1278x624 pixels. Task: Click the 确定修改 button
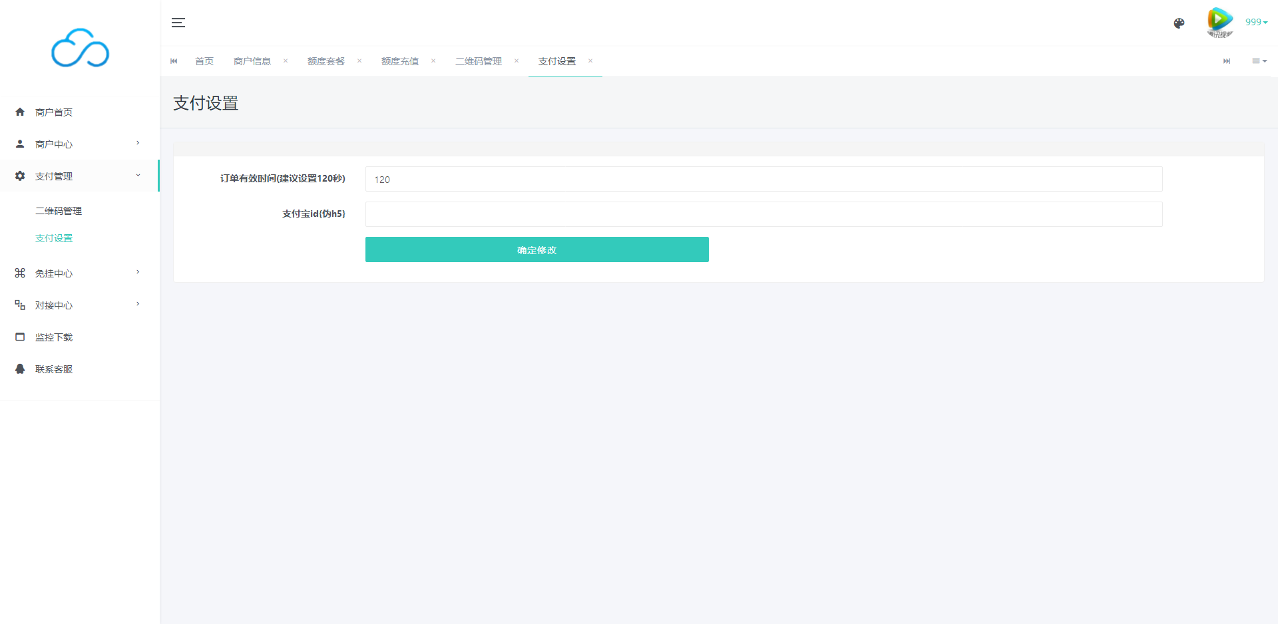(536, 249)
